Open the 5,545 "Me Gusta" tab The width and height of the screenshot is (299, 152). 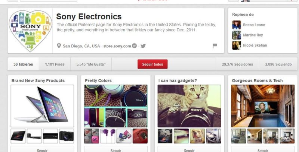pos(91,64)
